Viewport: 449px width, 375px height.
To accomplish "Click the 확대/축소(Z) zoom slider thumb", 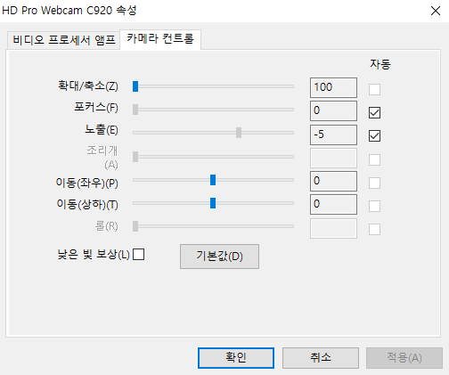I will click(135, 86).
